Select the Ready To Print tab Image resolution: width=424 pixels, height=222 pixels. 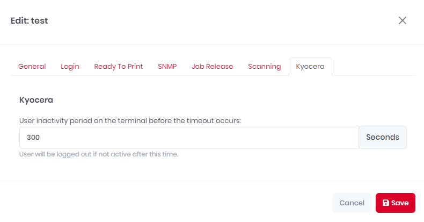click(x=119, y=67)
